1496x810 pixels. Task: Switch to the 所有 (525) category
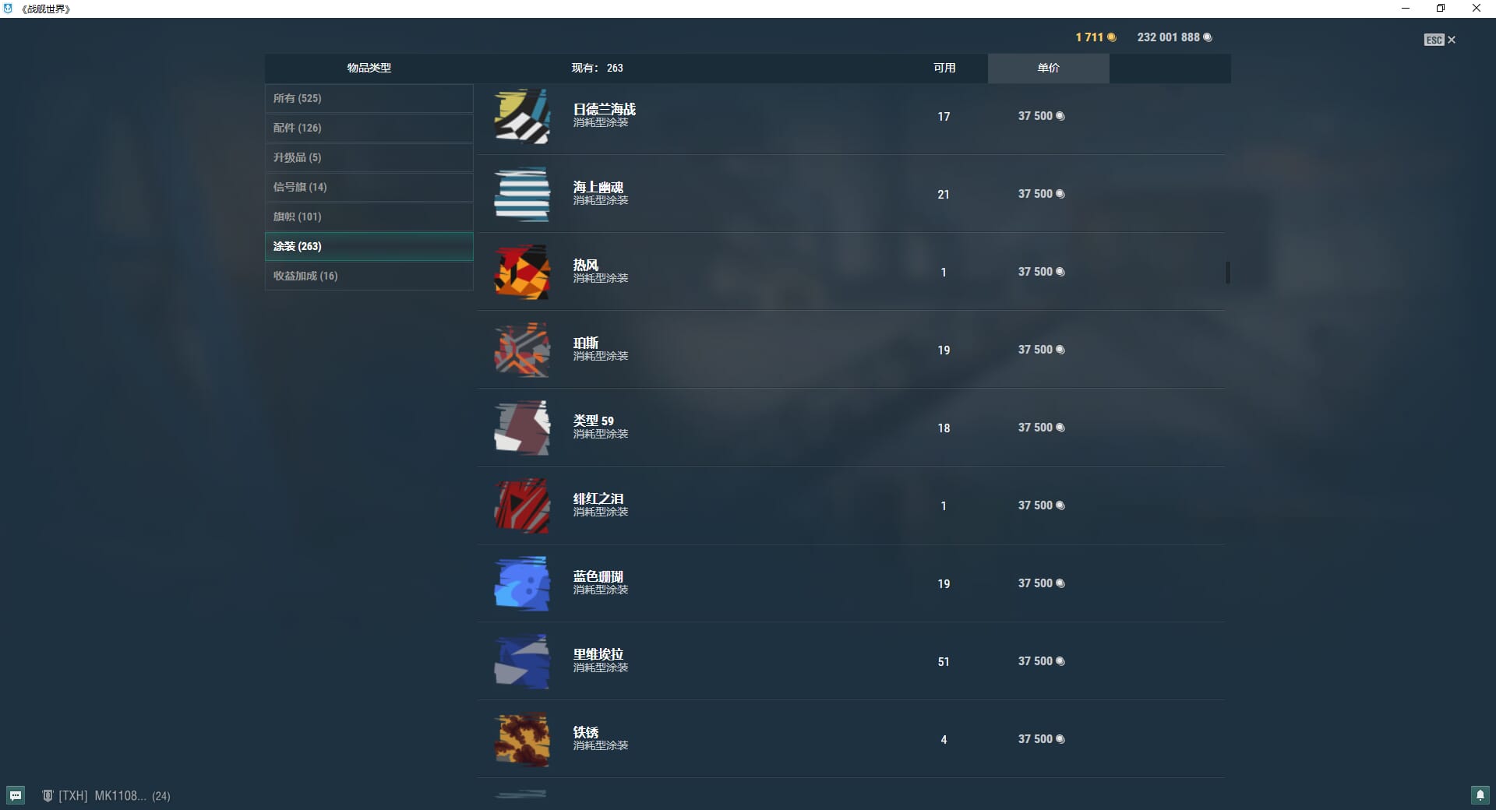click(369, 98)
